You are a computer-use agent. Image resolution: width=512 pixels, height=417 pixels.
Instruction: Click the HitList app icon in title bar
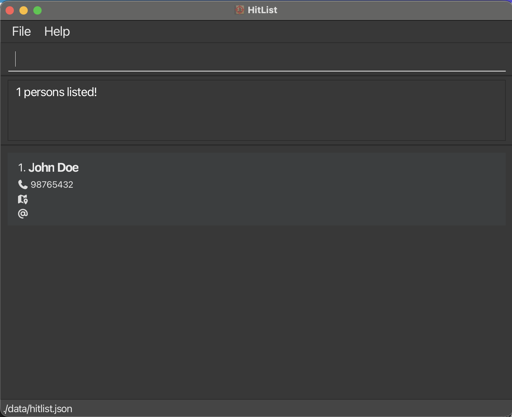(x=239, y=10)
